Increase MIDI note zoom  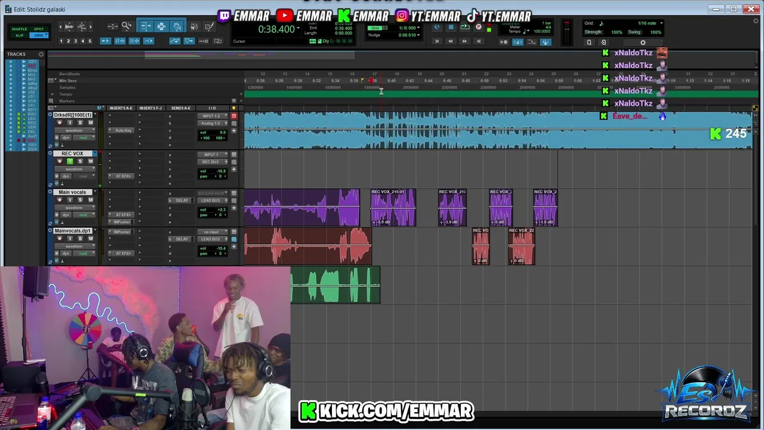(x=82, y=26)
